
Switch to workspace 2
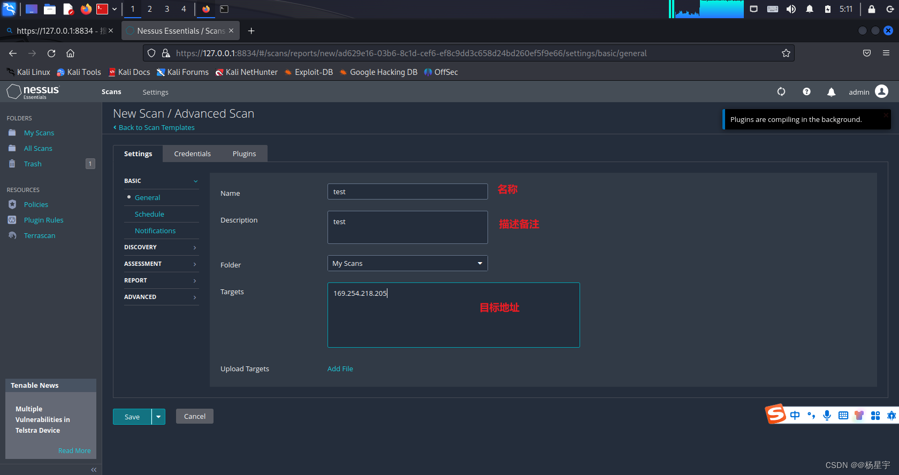point(150,9)
